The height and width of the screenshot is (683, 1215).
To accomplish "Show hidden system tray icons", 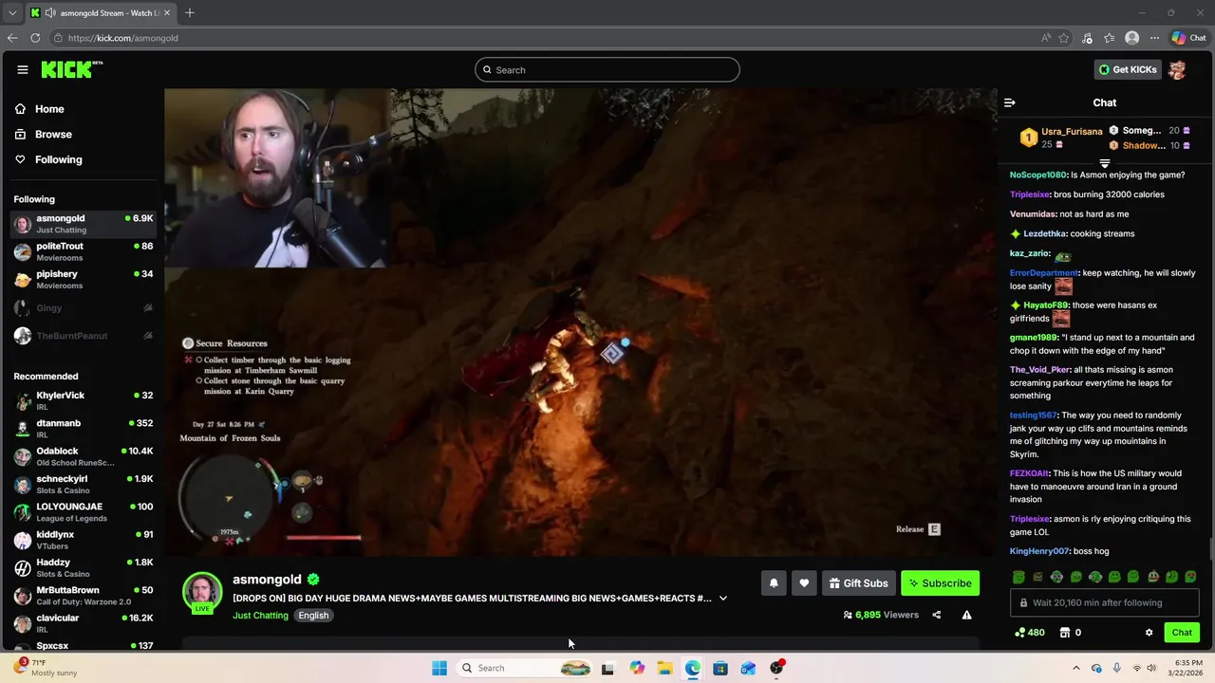I will point(1075,668).
